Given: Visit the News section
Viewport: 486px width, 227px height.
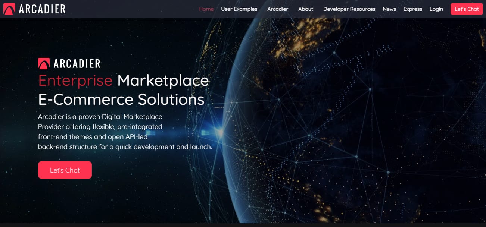Looking at the screenshot, I should coord(389,9).
